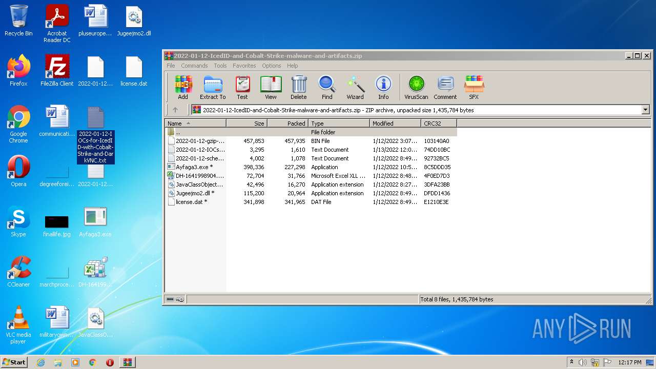Click the selected IOCs-for-IcedID text file
The image size is (656, 369).
(x=96, y=135)
